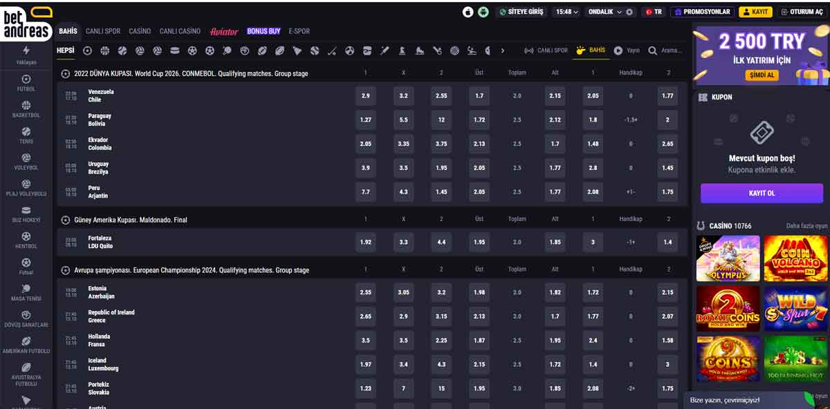Viewport: 830px width, 409px height.
Task: Open the TR language selector
Action: [x=653, y=12]
